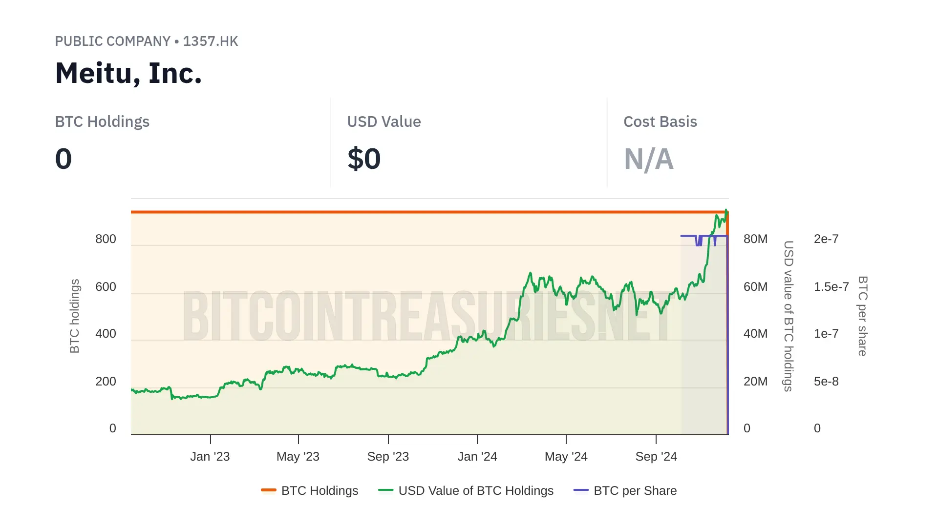This screenshot has width=938, height=527.
Task: Click the orange BTC Holdings legend swatch
Action: (269, 490)
